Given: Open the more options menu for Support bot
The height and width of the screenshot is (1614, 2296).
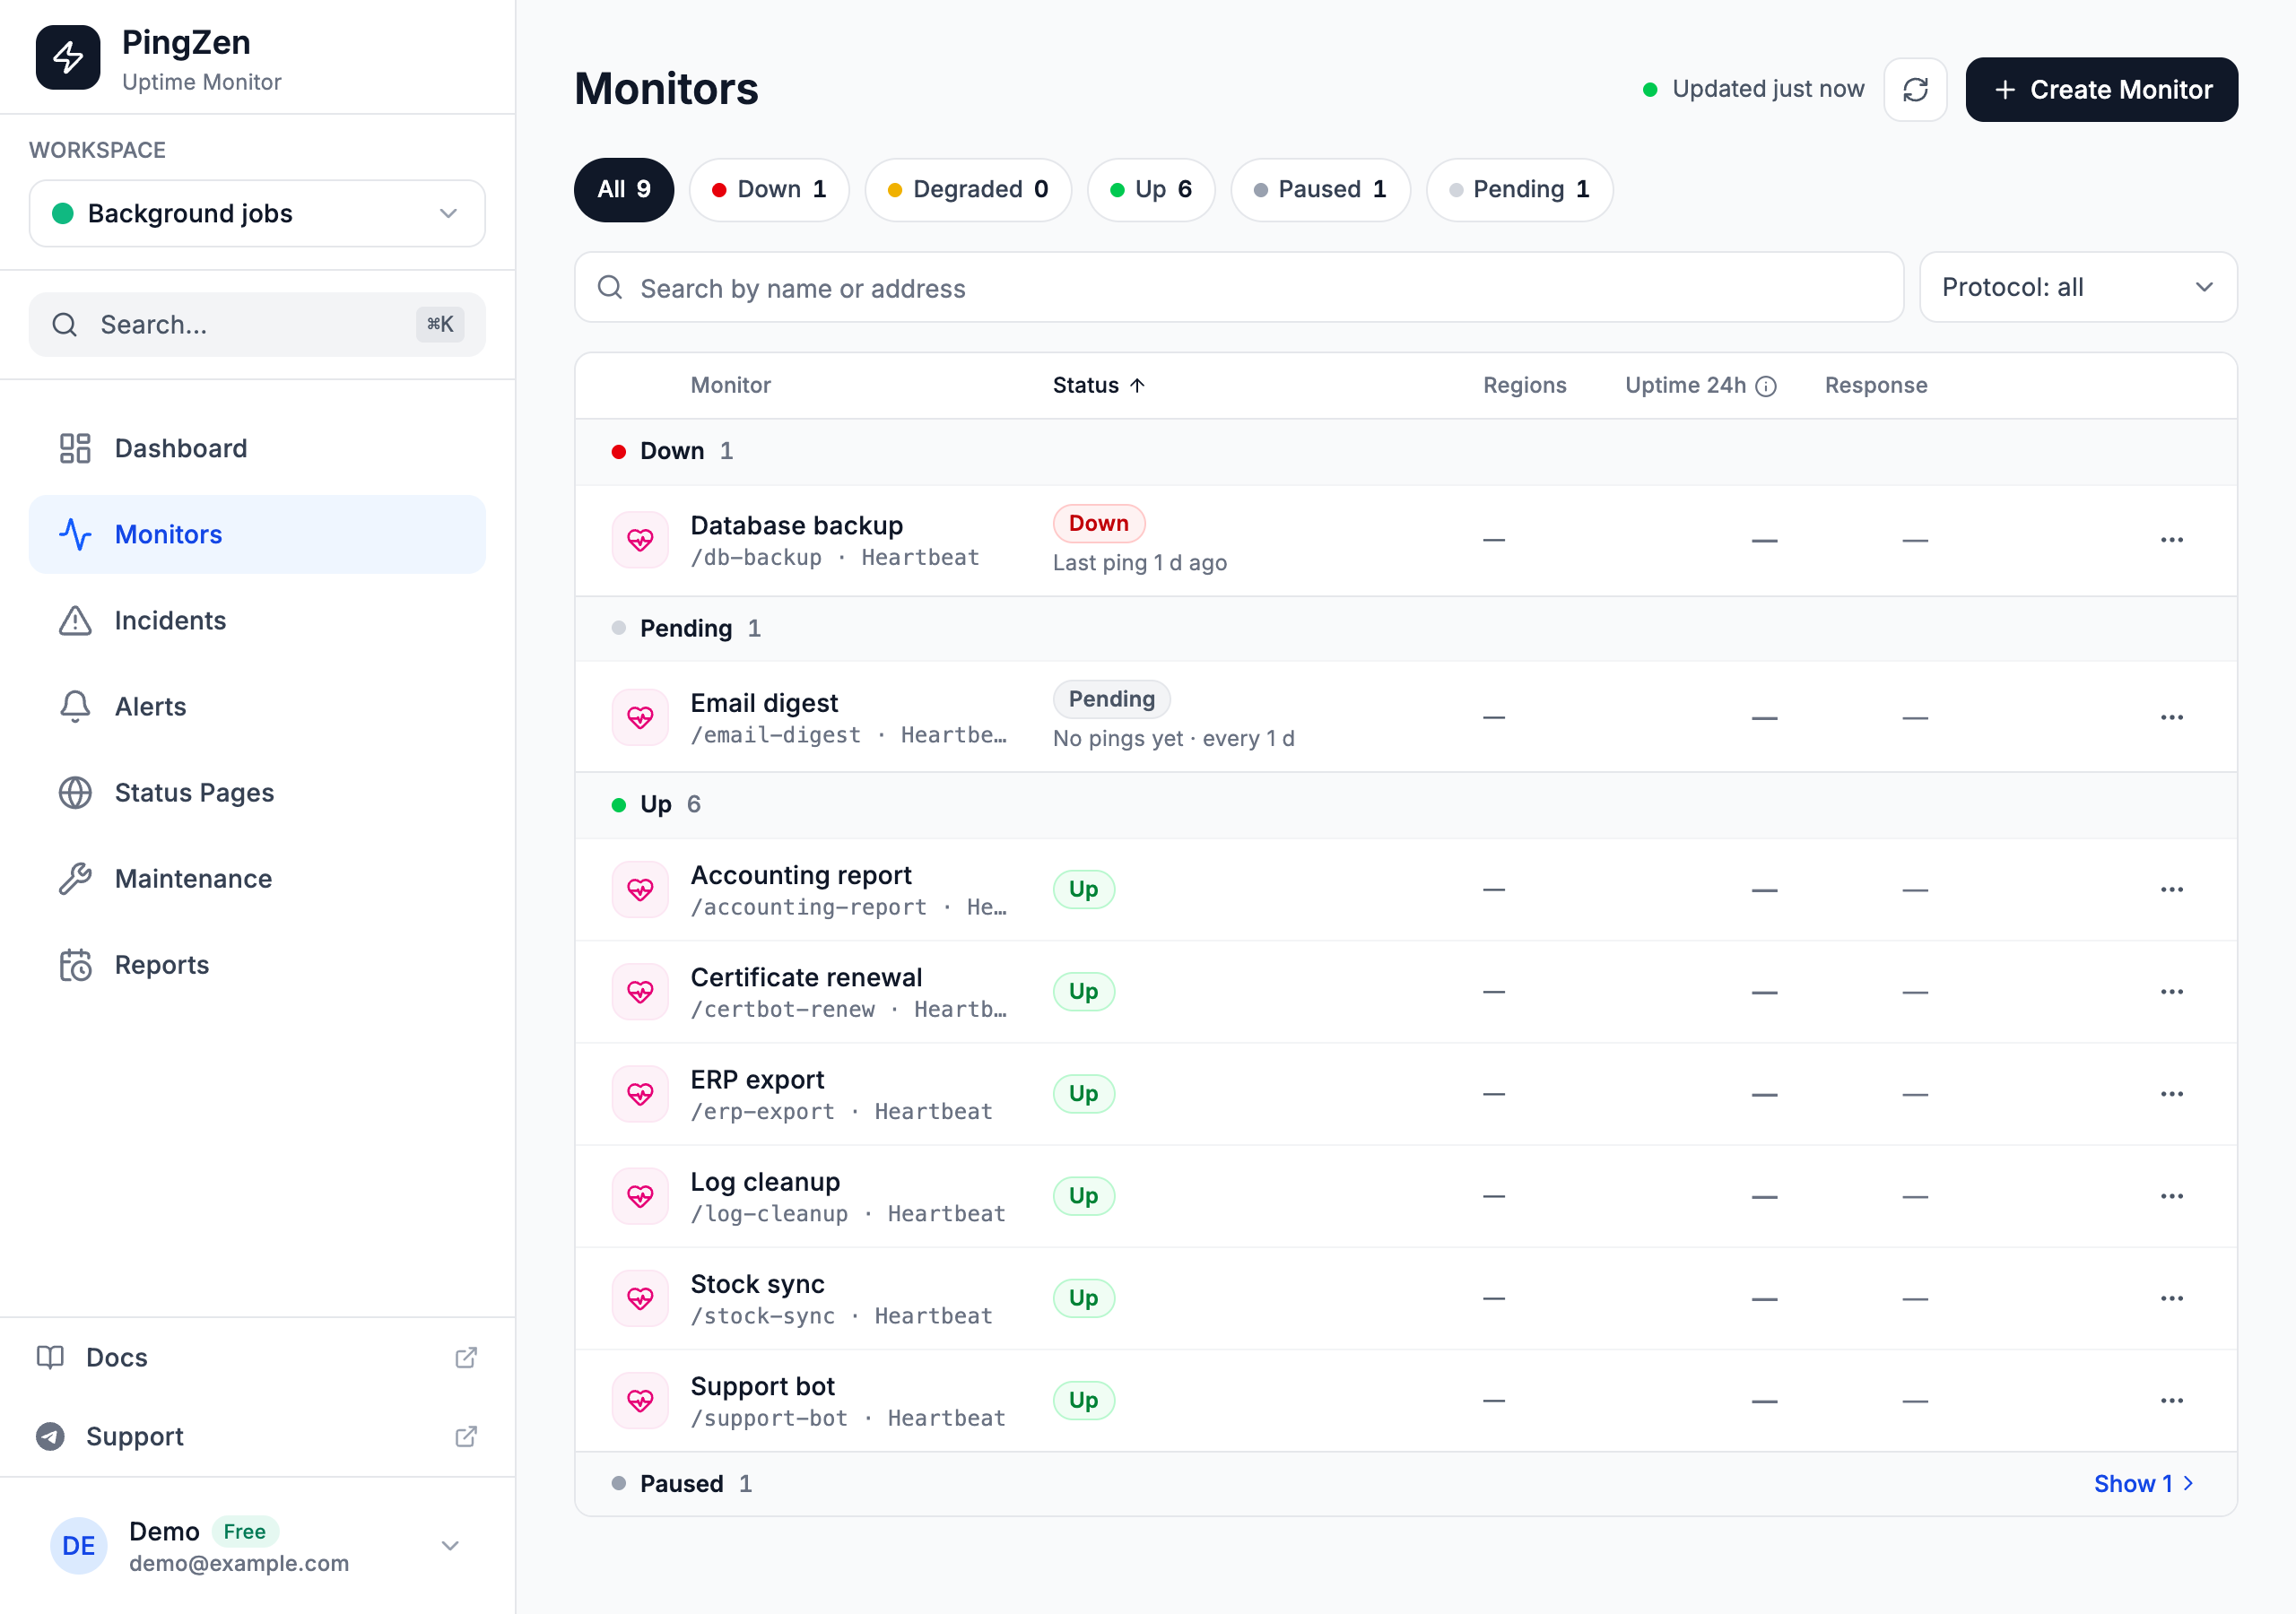Looking at the screenshot, I should (x=2171, y=1400).
